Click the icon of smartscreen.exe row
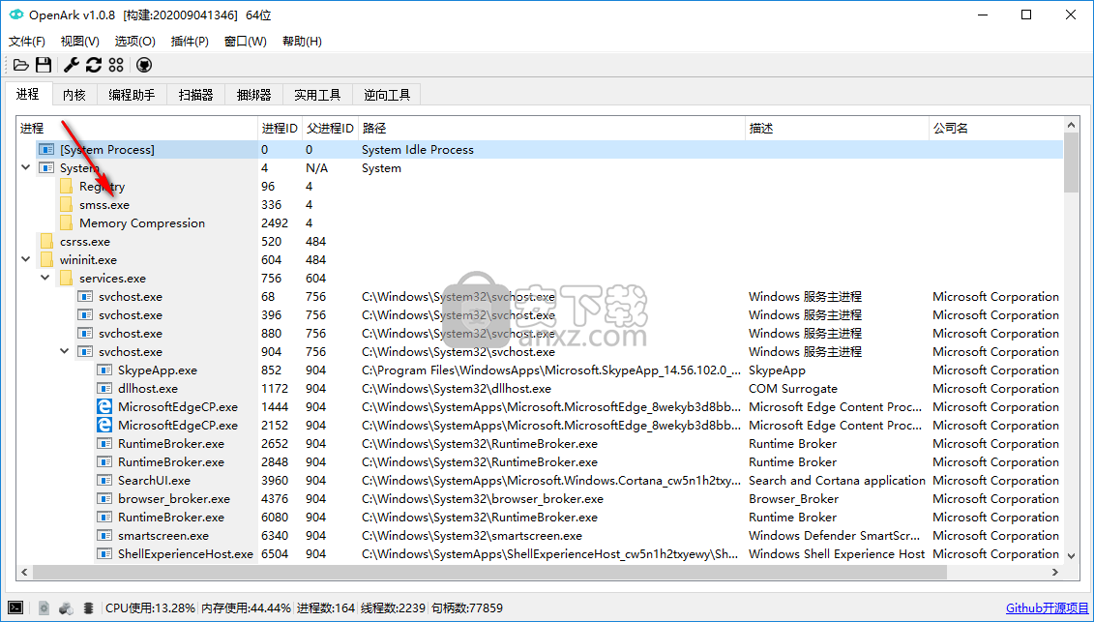This screenshot has height=622, width=1094. 103,536
